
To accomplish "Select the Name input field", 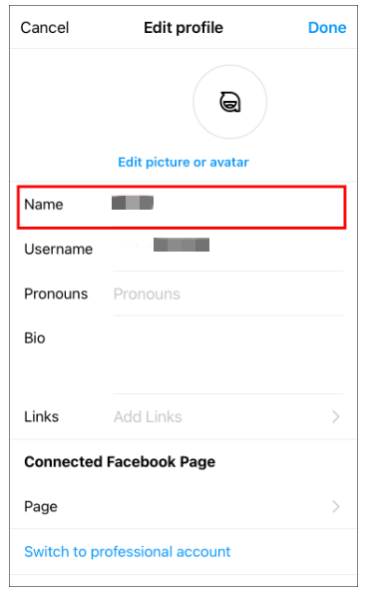I will tap(228, 205).
